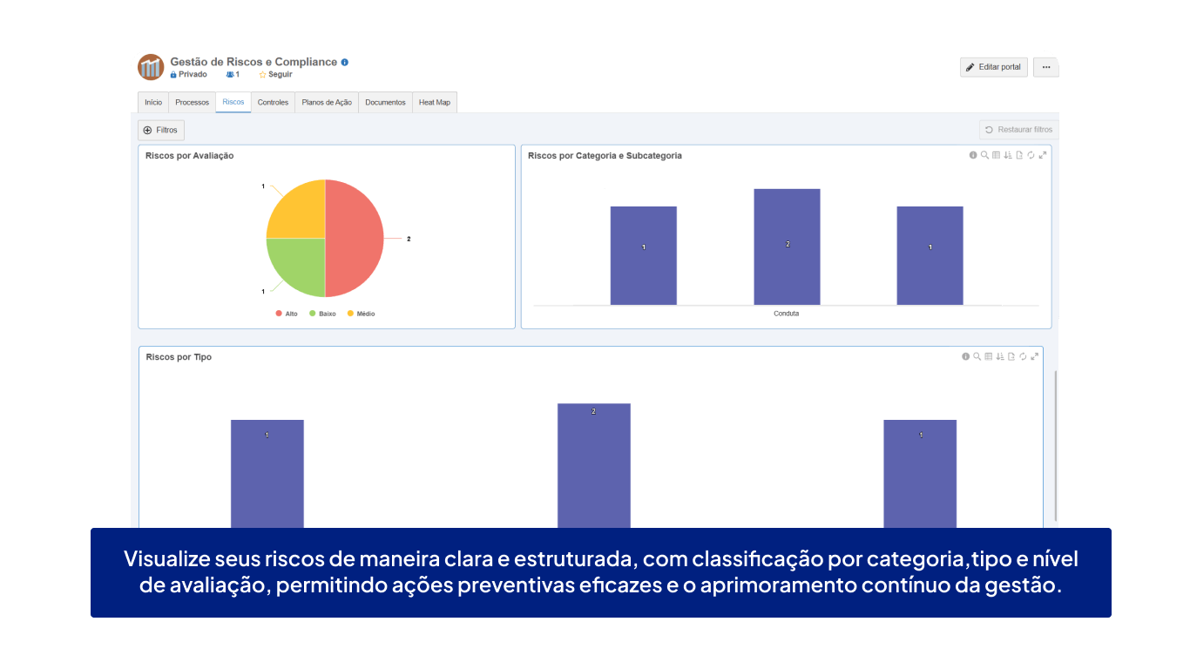Image resolution: width=1190 pixels, height=669 pixels.
Task: Expand the Filtros panel
Action: [161, 130]
